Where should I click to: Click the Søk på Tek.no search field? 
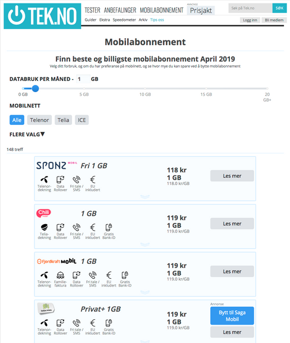(250, 8)
